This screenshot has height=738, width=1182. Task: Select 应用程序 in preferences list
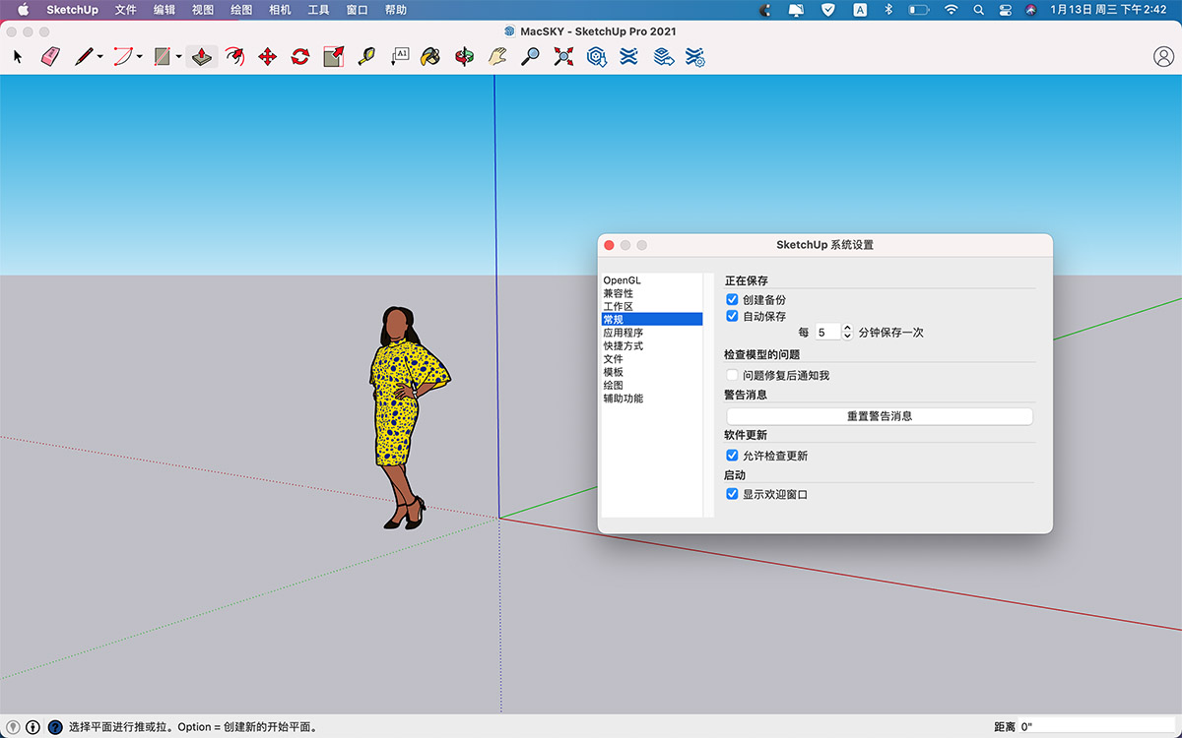point(652,333)
